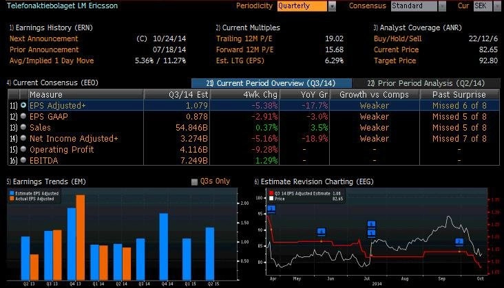504x288 pixels.
Task: Open Analyst Coverage (ANR) section
Action: point(417,27)
